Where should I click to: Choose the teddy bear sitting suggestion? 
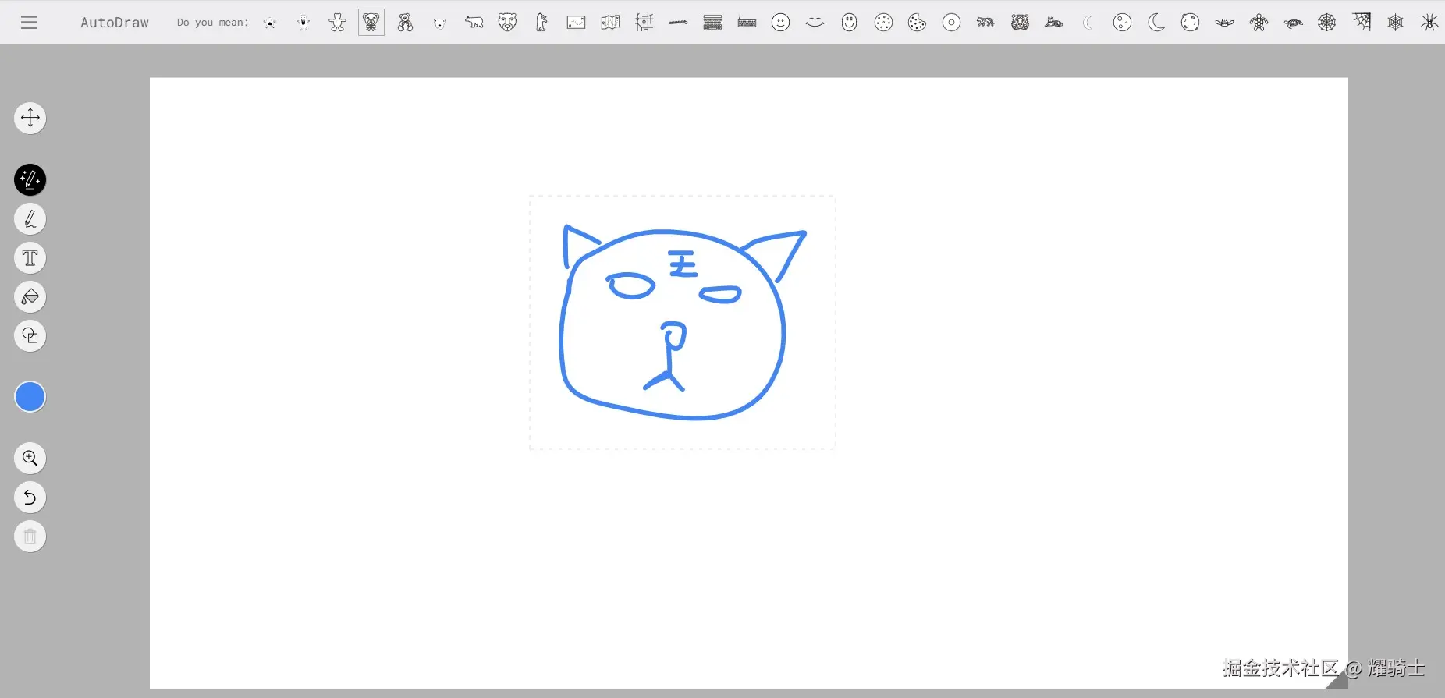click(x=405, y=23)
